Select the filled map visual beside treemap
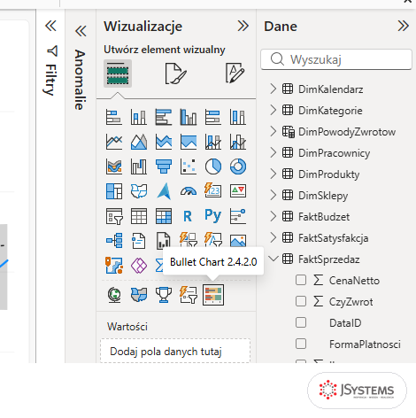Screen dimensions: 416x418 (139, 191)
